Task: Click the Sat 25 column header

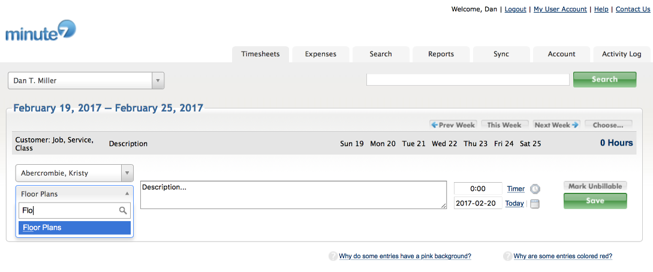Action: click(531, 144)
